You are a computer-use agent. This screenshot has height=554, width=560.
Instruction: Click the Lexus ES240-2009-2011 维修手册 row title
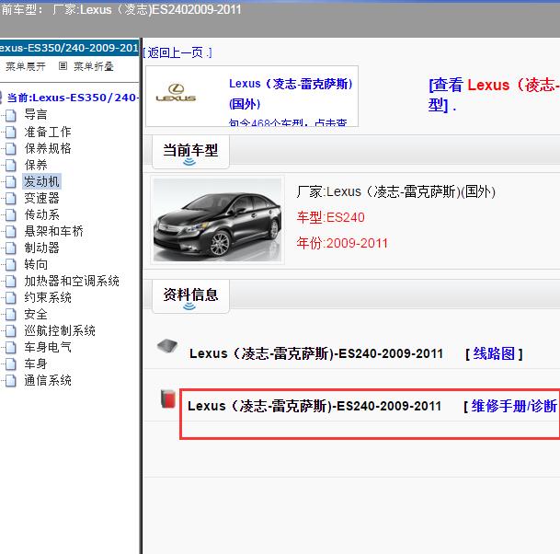point(314,407)
